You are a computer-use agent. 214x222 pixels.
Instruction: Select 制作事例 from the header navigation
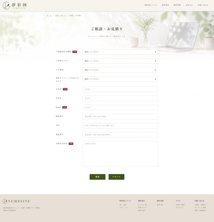pyautogui.click(x=177, y=5)
